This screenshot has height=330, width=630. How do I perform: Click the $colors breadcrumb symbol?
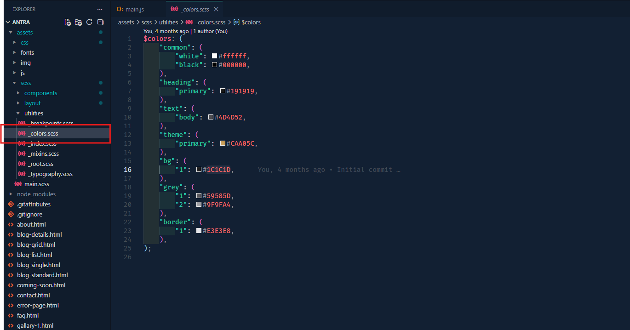[x=251, y=22]
